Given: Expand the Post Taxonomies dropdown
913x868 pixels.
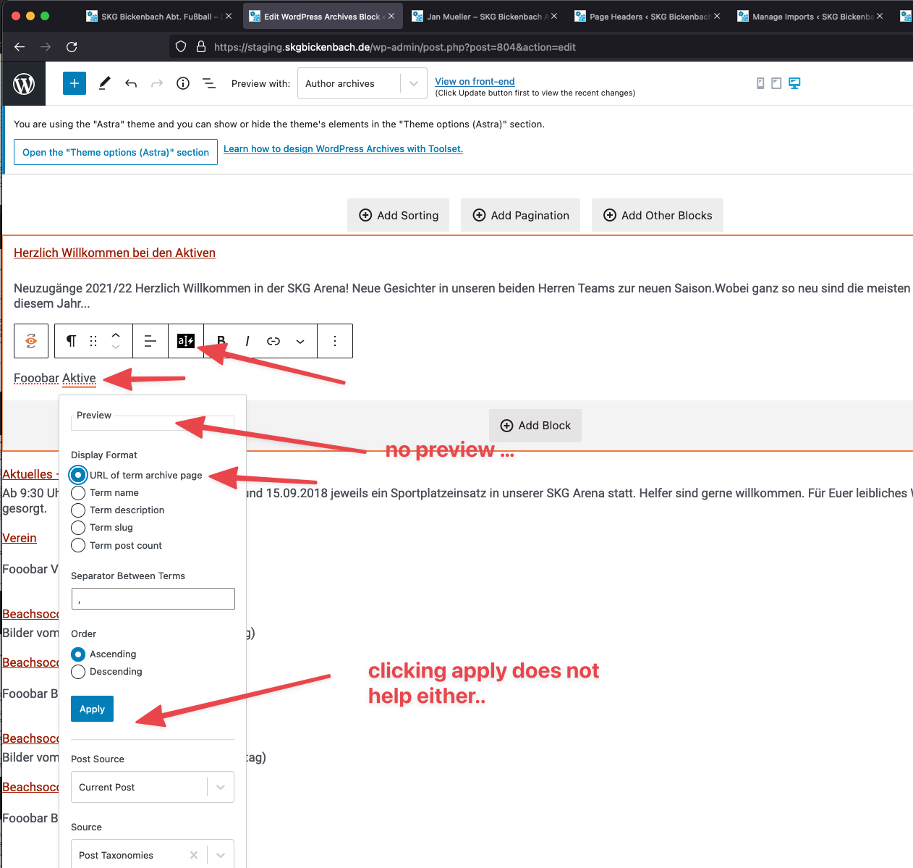Looking at the screenshot, I should click(221, 855).
